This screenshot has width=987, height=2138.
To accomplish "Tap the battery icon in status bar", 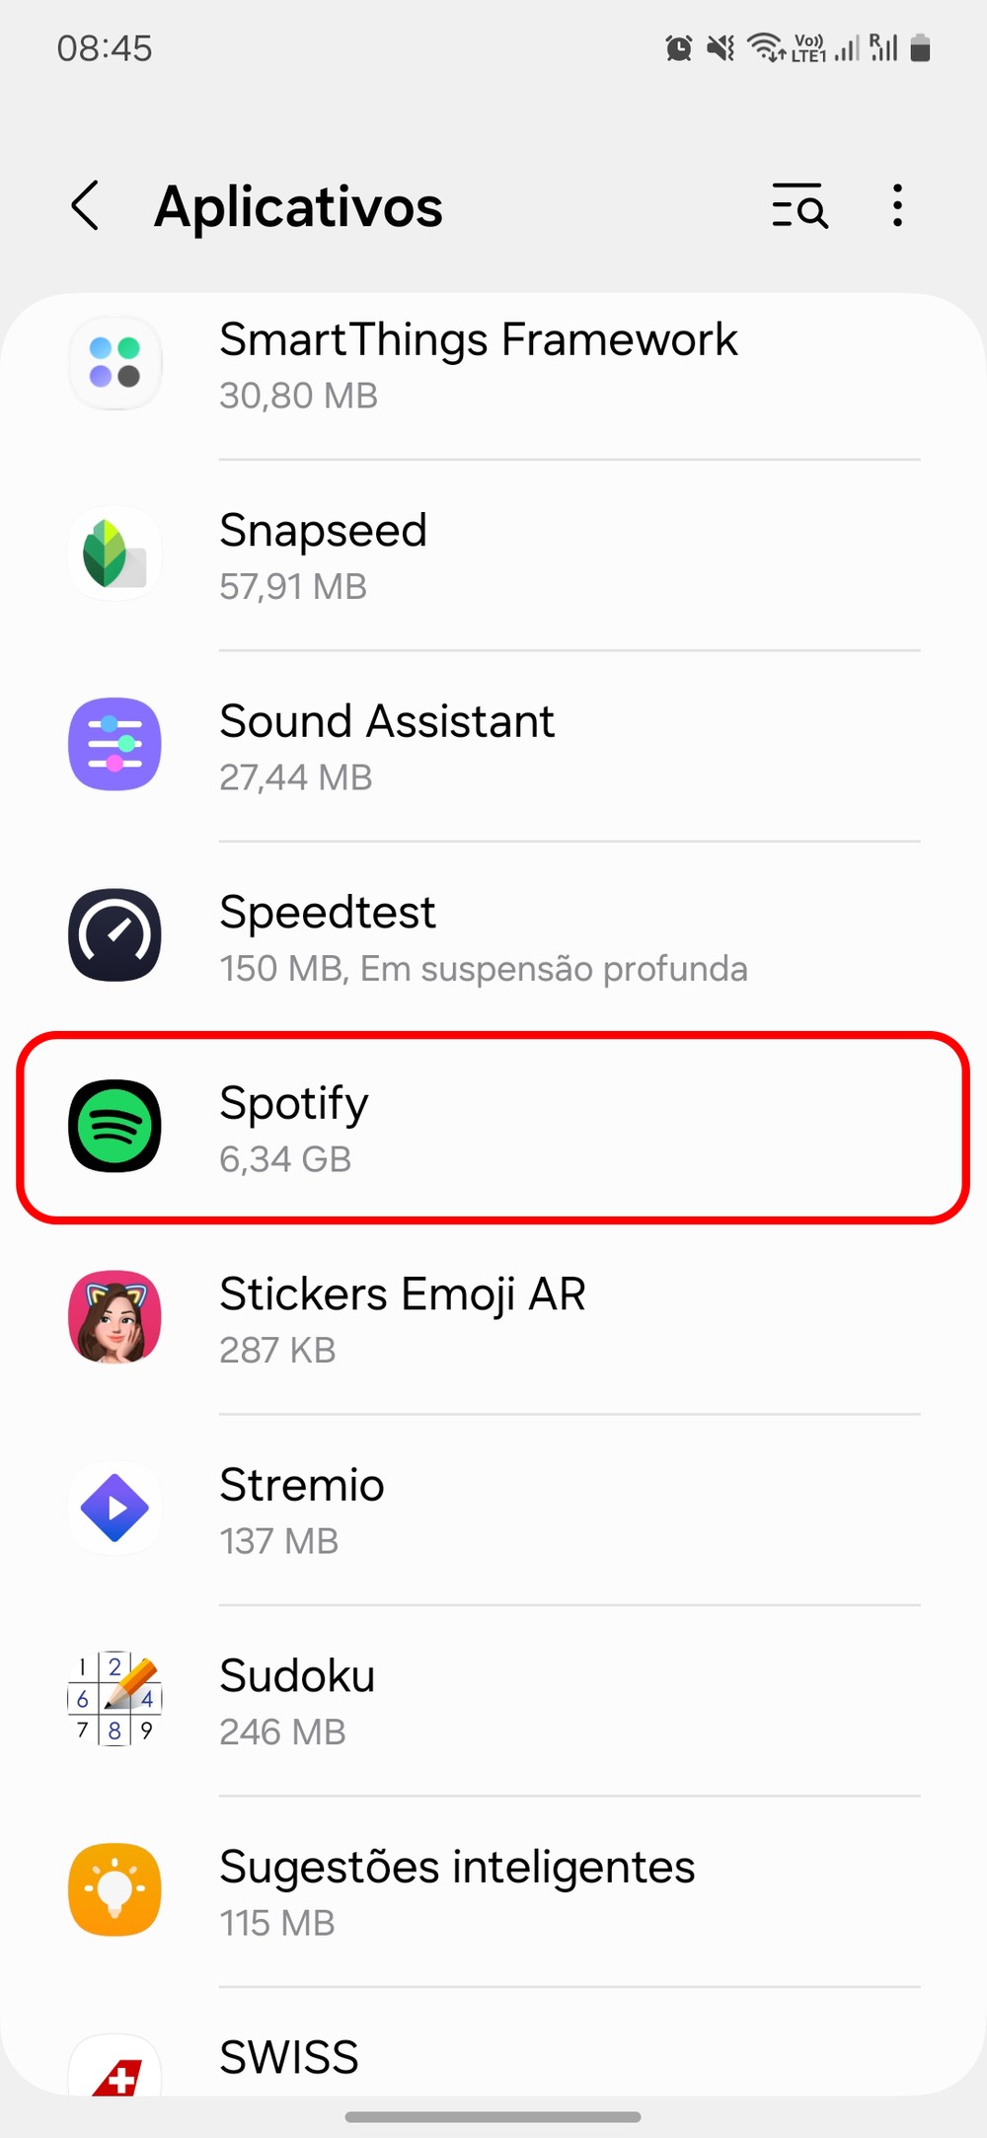I will coord(920,47).
